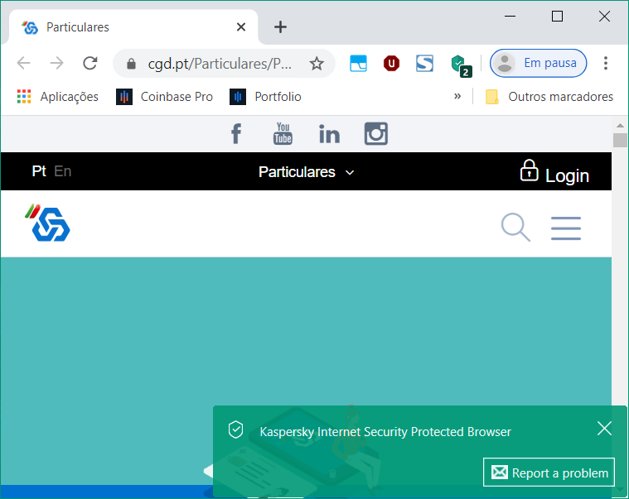This screenshot has width=629, height=499.
Task: Click the Kaspersky shield icon in notification
Action: pyautogui.click(x=236, y=429)
